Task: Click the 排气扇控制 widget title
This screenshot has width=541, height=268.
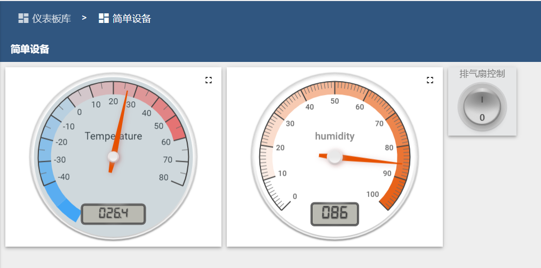Action: click(x=482, y=74)
